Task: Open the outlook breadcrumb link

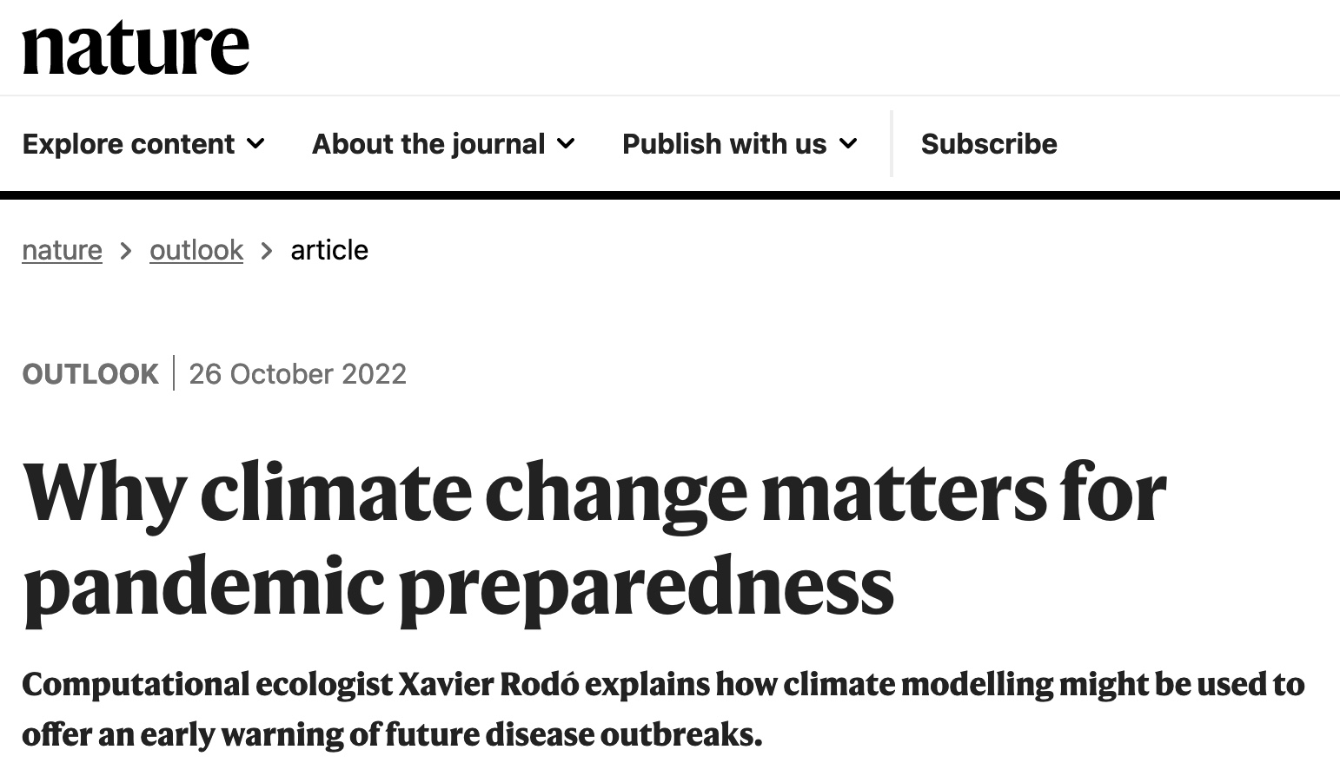Action: 196,250
